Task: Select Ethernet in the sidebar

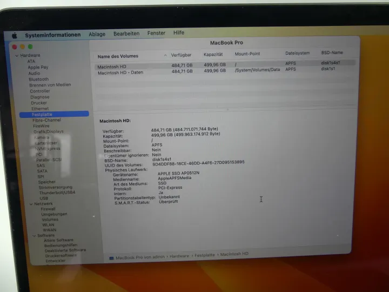Action: [x=40, y=109]
